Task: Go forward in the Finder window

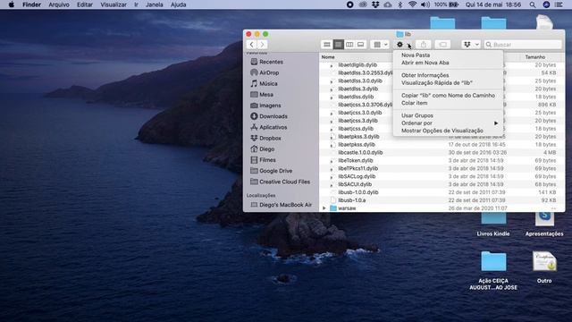Action: (262, 45)
